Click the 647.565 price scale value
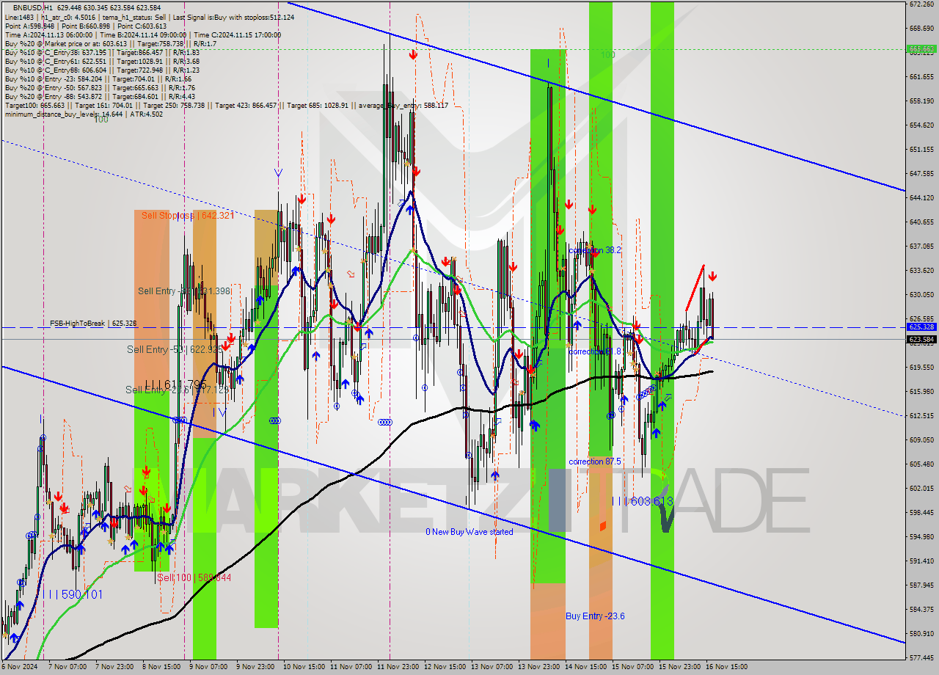The image size is (939, 675). pyautogui.click(x=921, y=174)
